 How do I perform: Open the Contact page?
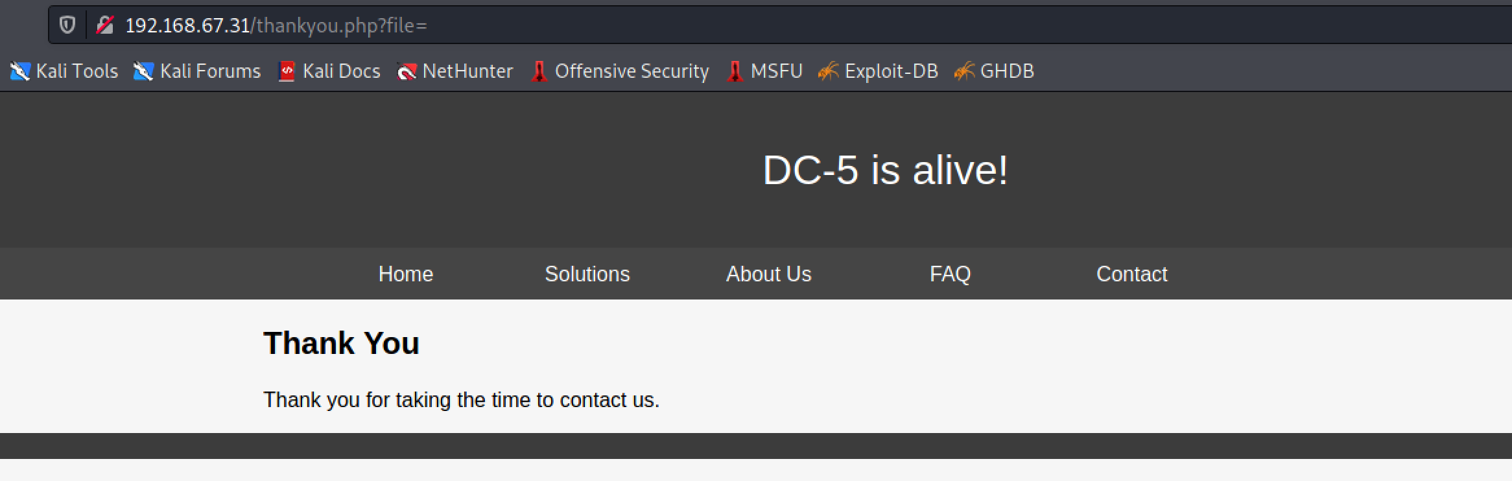tap(1132, 274)
